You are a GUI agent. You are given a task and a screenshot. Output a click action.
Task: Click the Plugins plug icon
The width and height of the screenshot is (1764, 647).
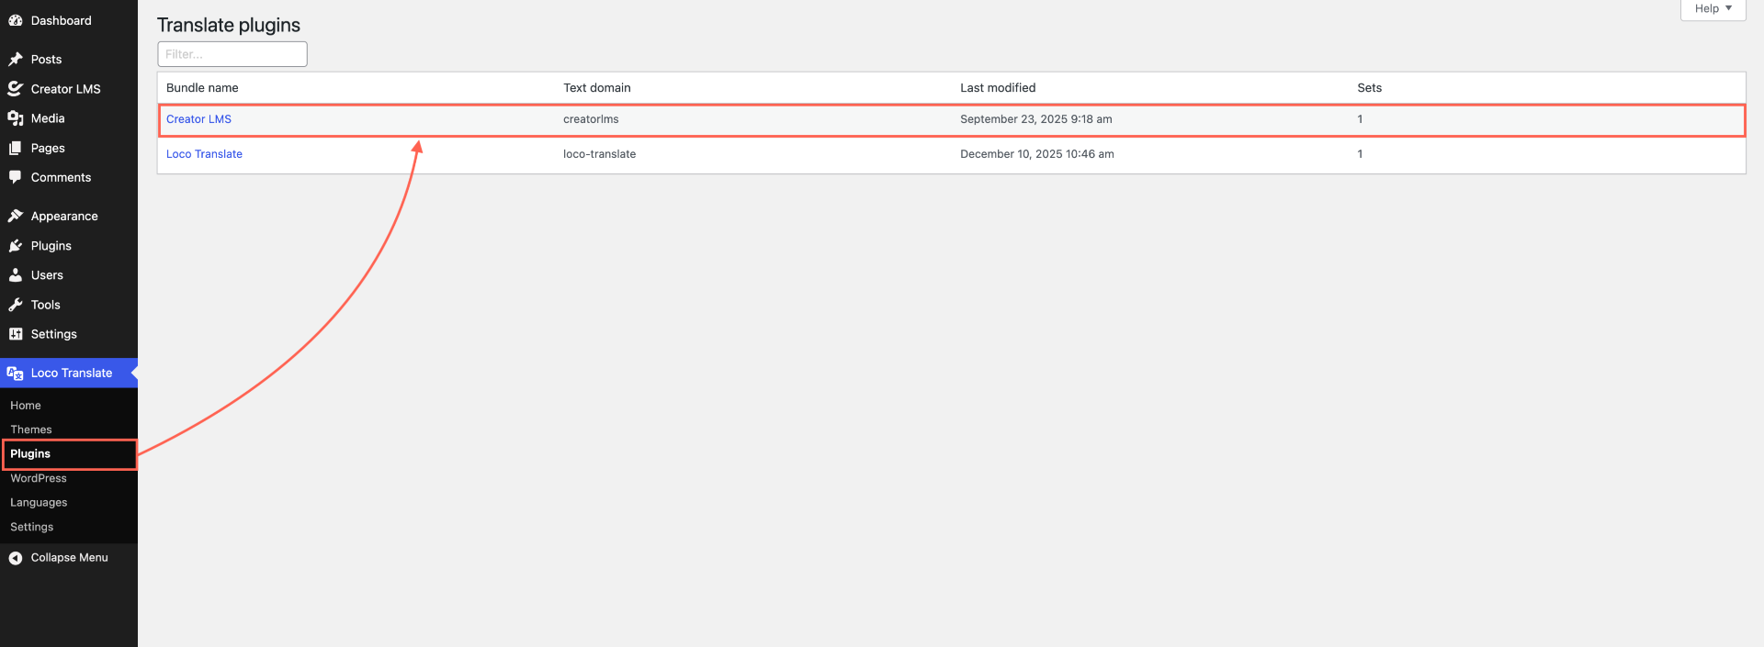(16, 245)
